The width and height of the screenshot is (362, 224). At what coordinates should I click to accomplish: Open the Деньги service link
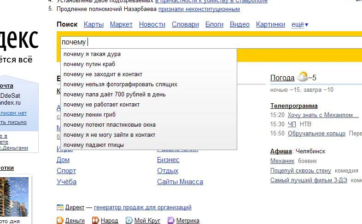point(75,220)
